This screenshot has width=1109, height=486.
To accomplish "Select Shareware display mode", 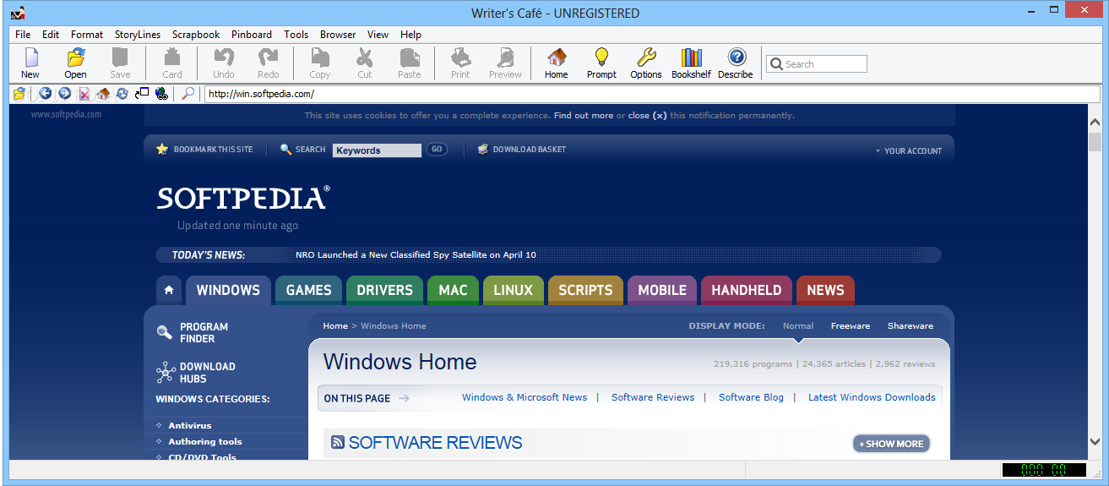I will (911, 325).
